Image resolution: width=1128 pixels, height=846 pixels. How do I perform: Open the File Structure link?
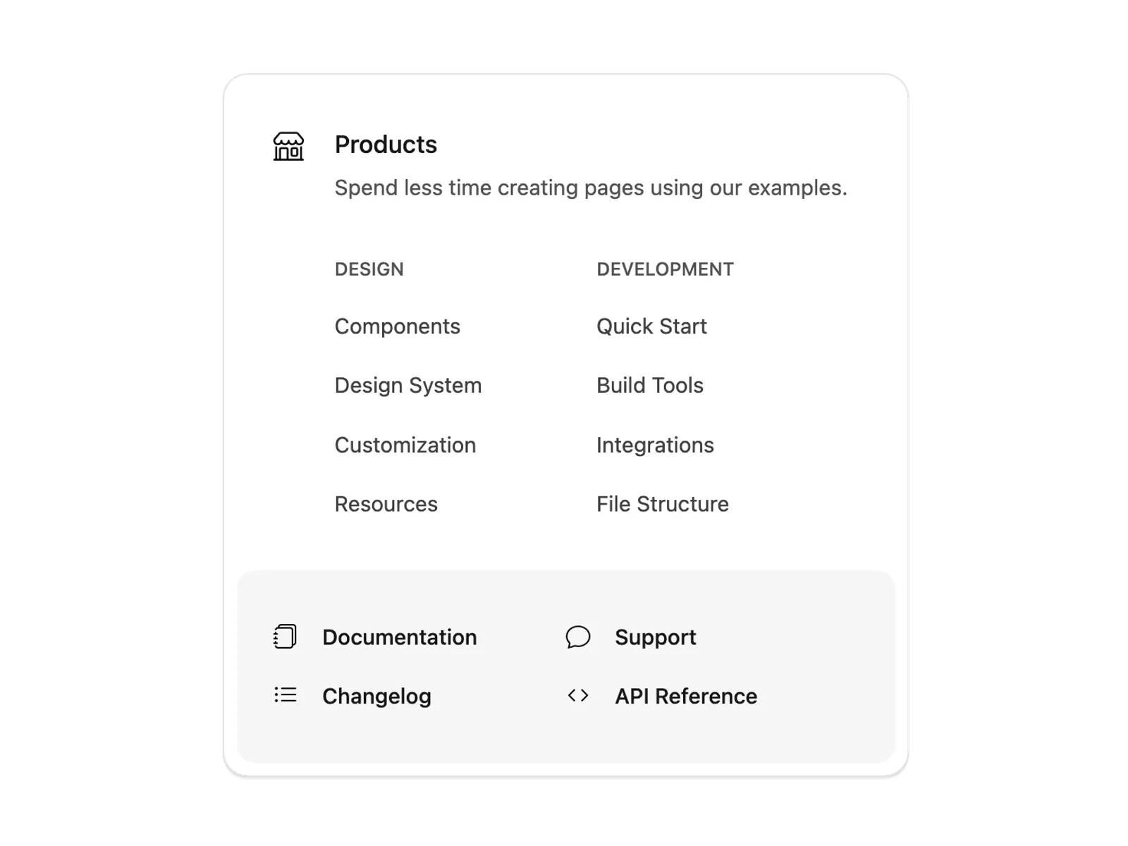[x=663, y=504]
